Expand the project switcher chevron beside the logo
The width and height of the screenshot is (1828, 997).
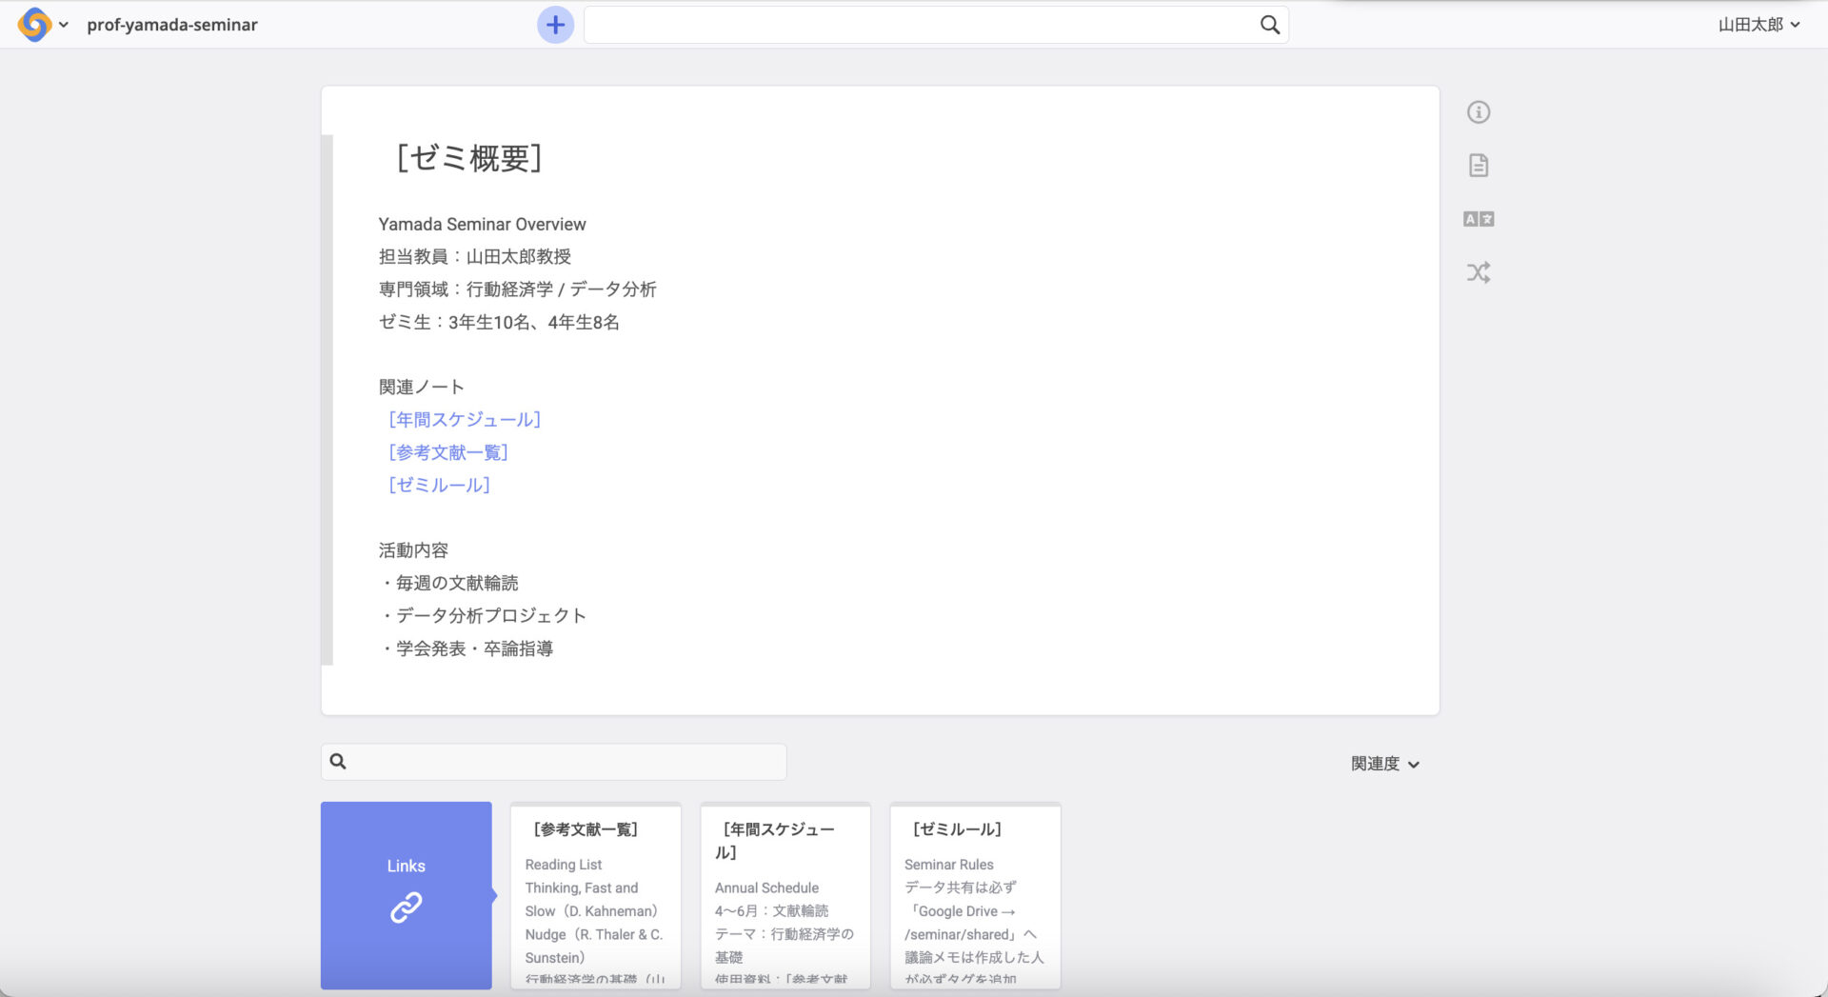coord(63,26)
